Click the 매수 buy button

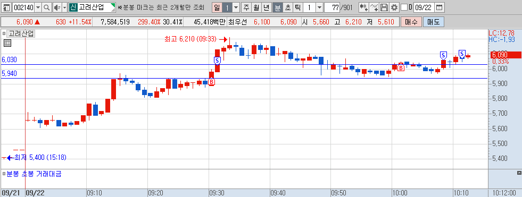coord(411,22)
